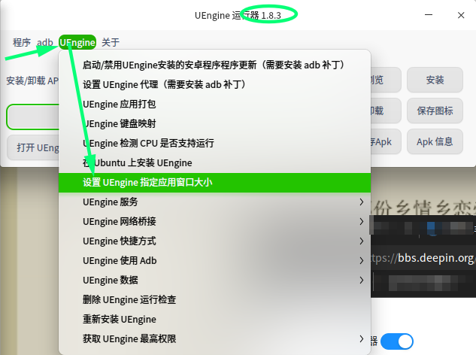Click the 保存图标 button

tap(435, 111)
